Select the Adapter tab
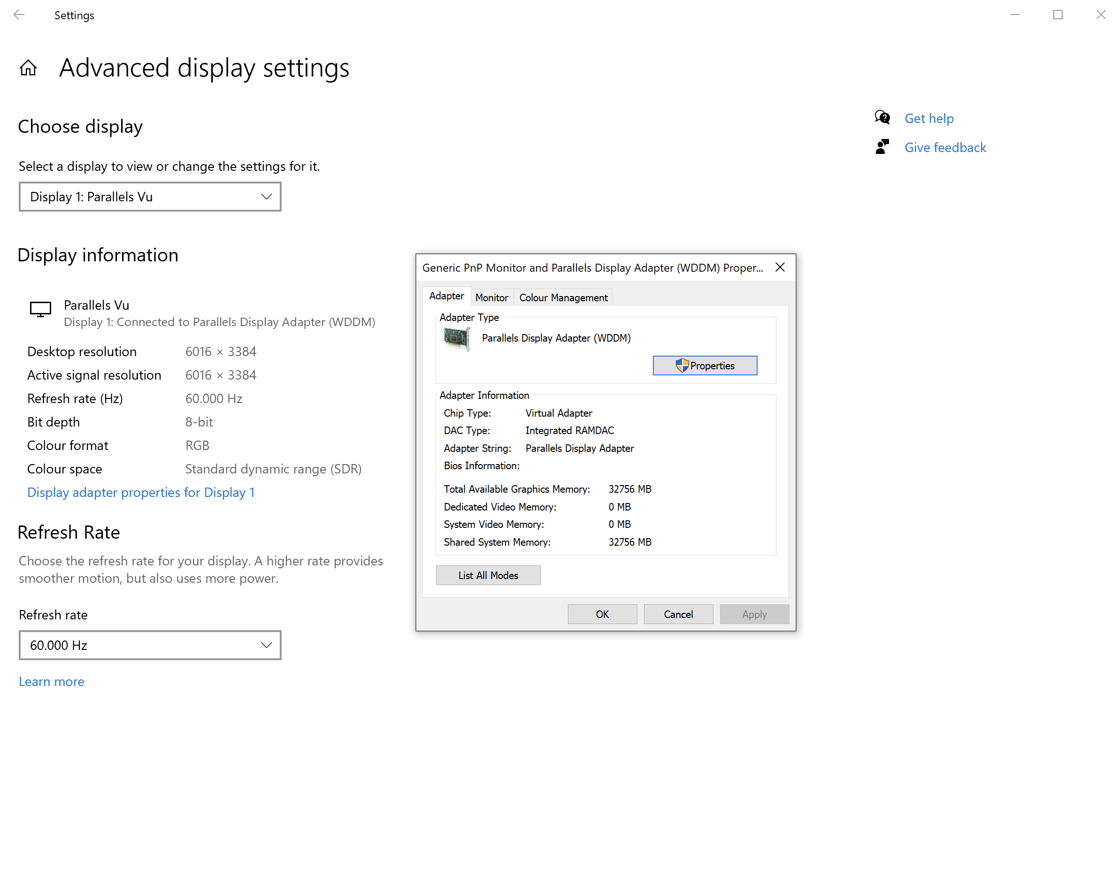Screen dimensions: 1119x869 coord(446,296)
